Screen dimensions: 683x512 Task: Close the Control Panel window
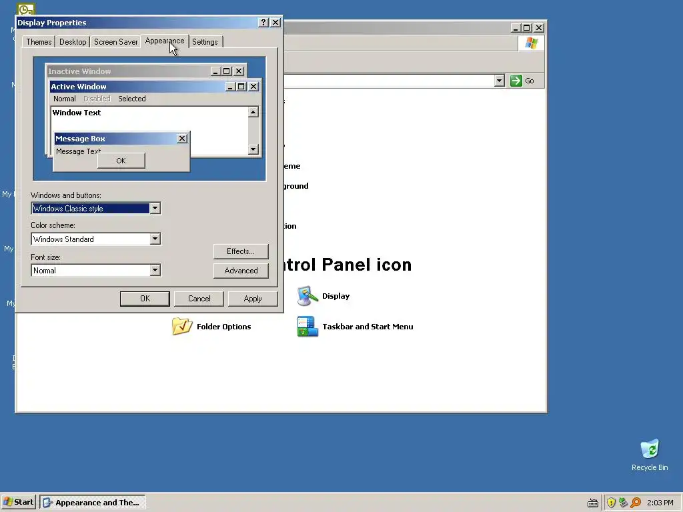coord(539,28)
